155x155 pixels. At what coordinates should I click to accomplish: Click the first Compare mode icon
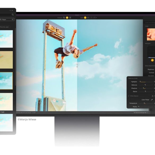click(64, 18)
